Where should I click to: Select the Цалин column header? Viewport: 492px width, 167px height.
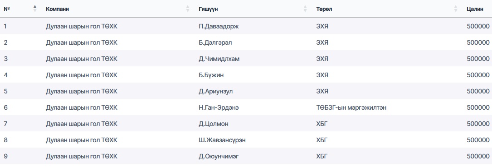click(x=475, y=9)
